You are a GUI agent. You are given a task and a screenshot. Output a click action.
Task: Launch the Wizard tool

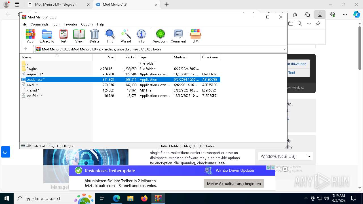126,36
